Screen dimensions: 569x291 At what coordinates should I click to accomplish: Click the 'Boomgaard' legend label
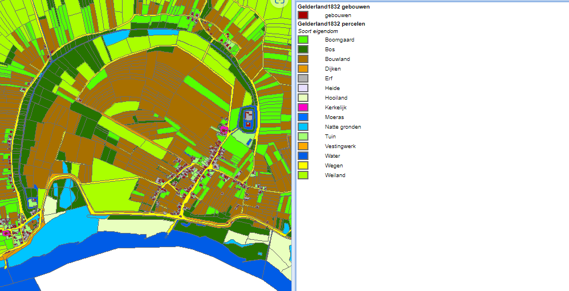coord(339,40)
